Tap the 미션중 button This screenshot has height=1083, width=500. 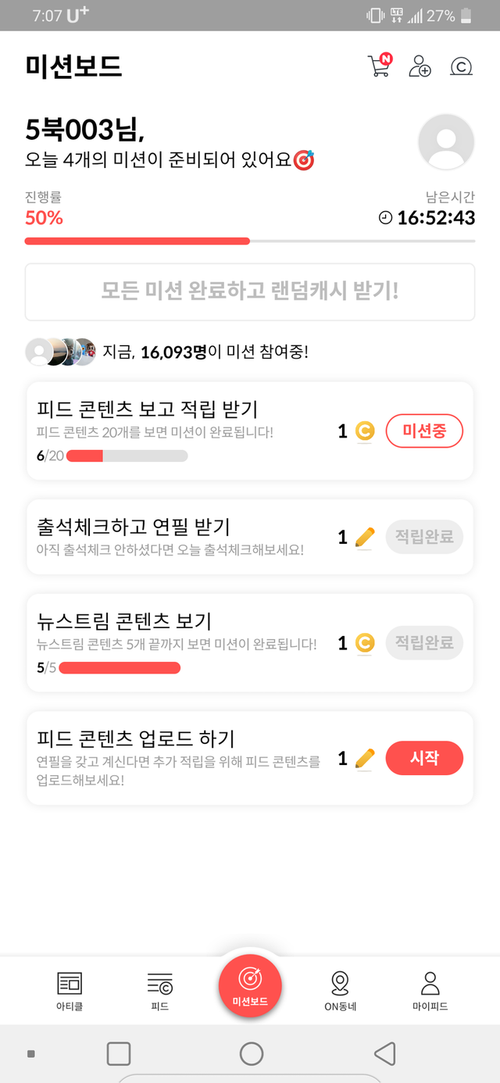(424, 431)
